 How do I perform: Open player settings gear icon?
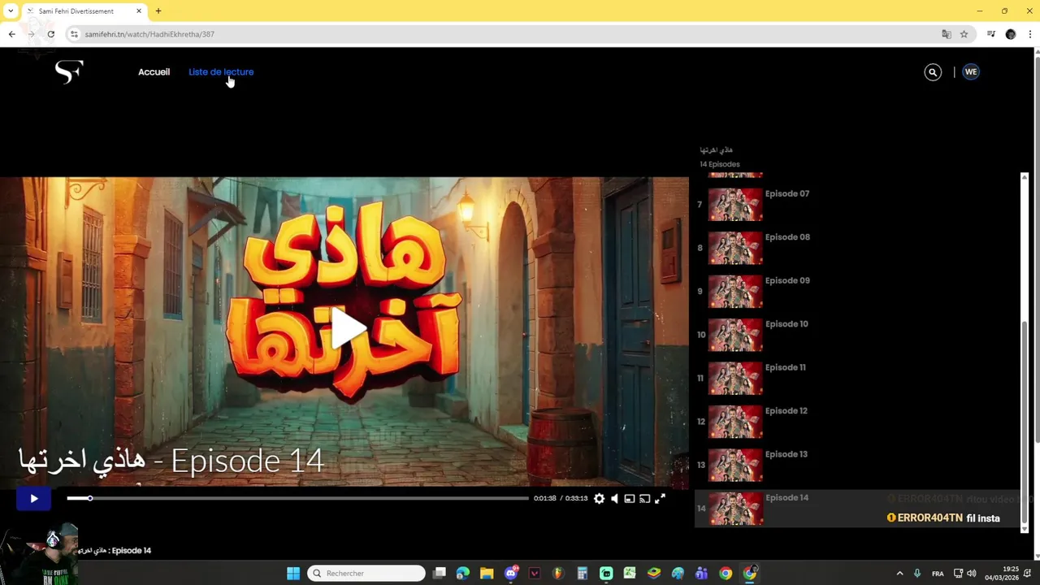tap(599, 499)
